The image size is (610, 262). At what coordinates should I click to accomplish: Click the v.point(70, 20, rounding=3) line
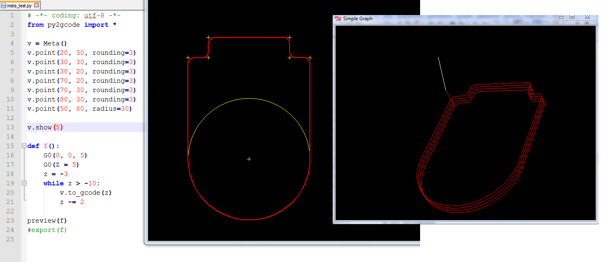(x=81, y=81)
